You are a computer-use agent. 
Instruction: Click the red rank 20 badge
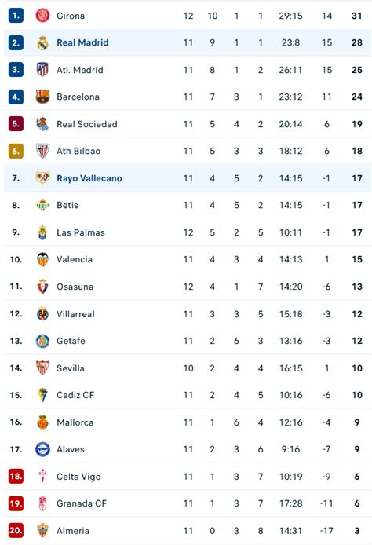click(x=16, y=530)
